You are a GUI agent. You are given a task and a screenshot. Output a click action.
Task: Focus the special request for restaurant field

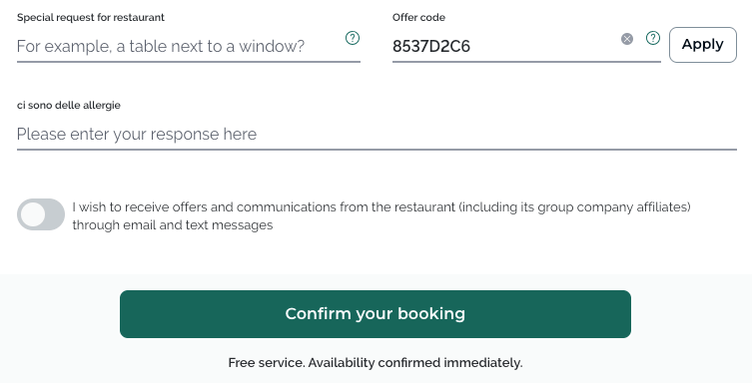tap(180, 47)
